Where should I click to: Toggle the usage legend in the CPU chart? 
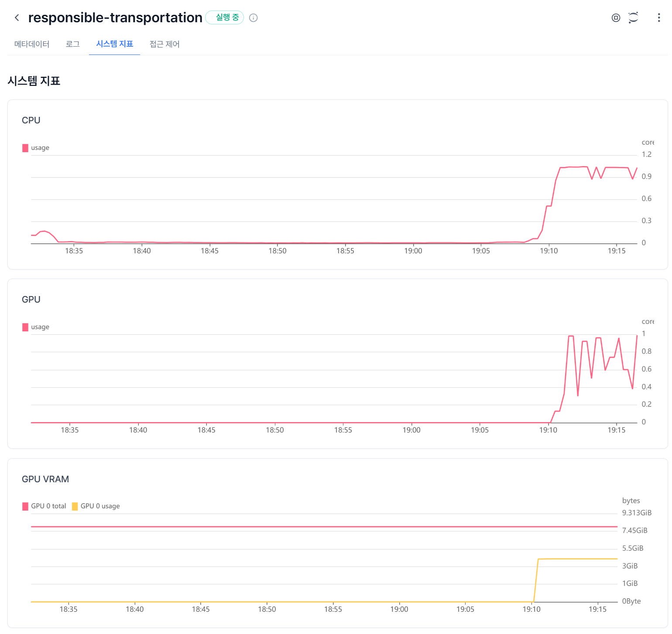36,148
